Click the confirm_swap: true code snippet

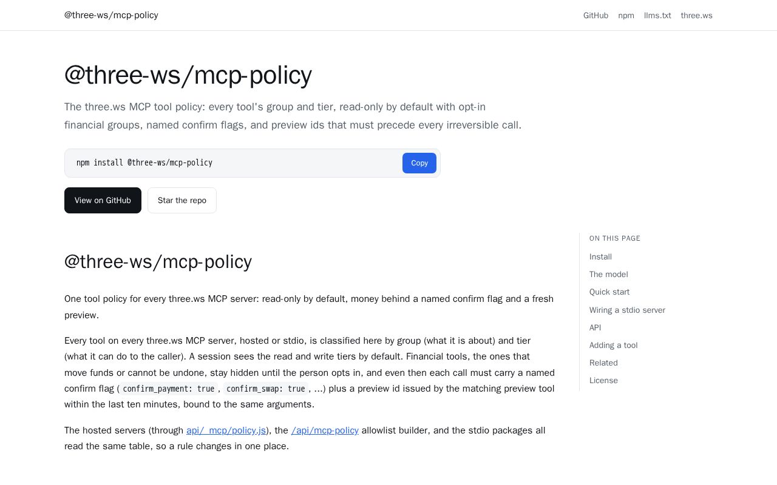point(265,389)
